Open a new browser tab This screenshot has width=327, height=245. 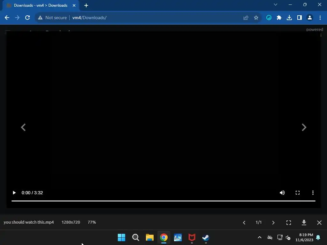[x=86, y=5]
